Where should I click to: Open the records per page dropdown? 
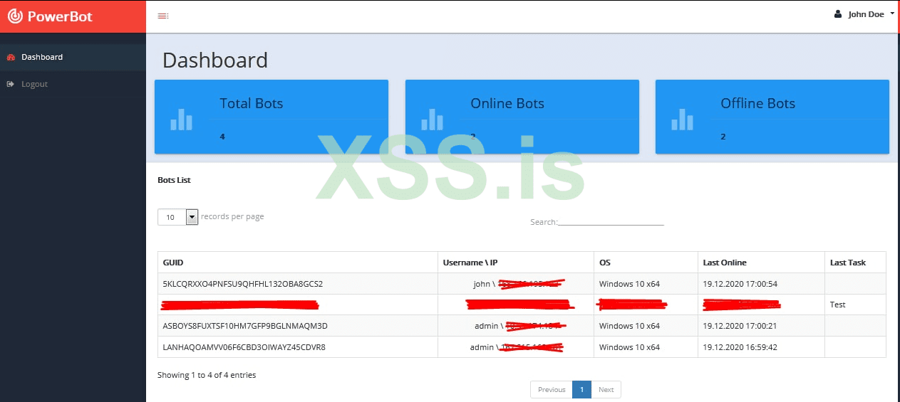pyautogui.click(x=177, y=217)
